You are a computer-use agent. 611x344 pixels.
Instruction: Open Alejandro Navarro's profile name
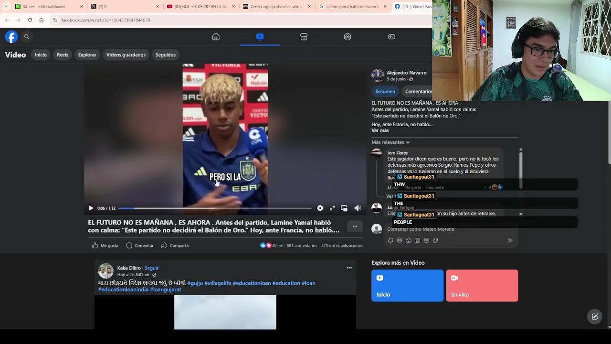tap(407, 73)
